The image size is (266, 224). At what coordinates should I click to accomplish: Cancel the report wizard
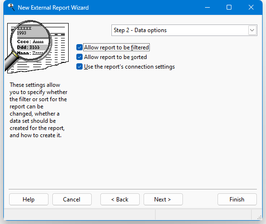coord(72,200)
